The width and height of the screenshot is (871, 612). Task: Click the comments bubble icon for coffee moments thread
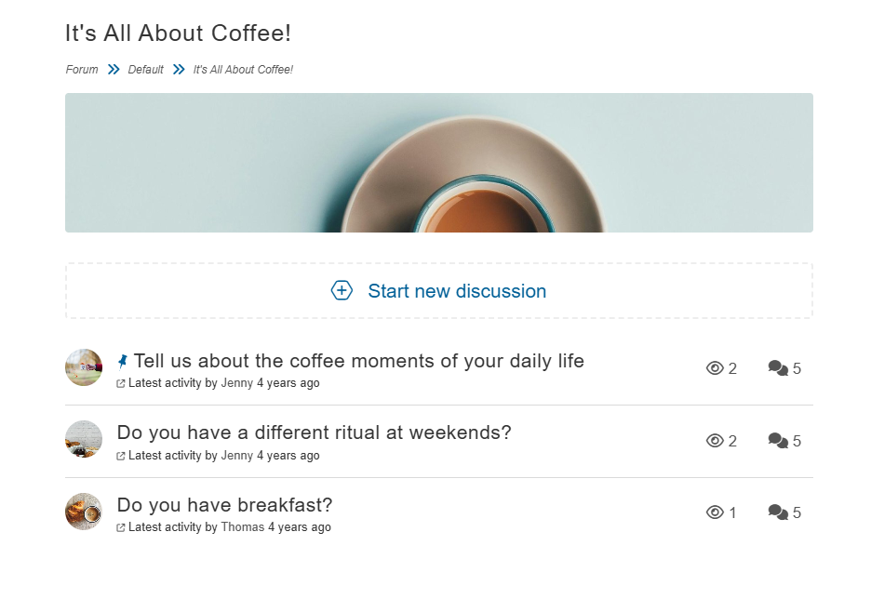tap(778, 368)
